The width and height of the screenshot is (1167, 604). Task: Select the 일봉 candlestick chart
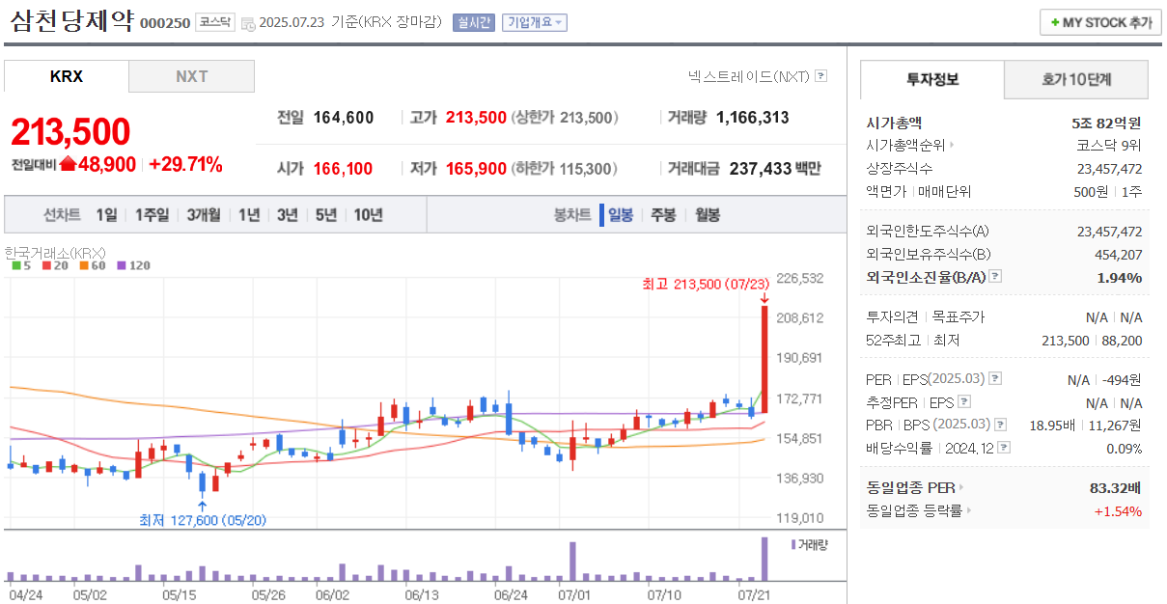tap(621, 215)
